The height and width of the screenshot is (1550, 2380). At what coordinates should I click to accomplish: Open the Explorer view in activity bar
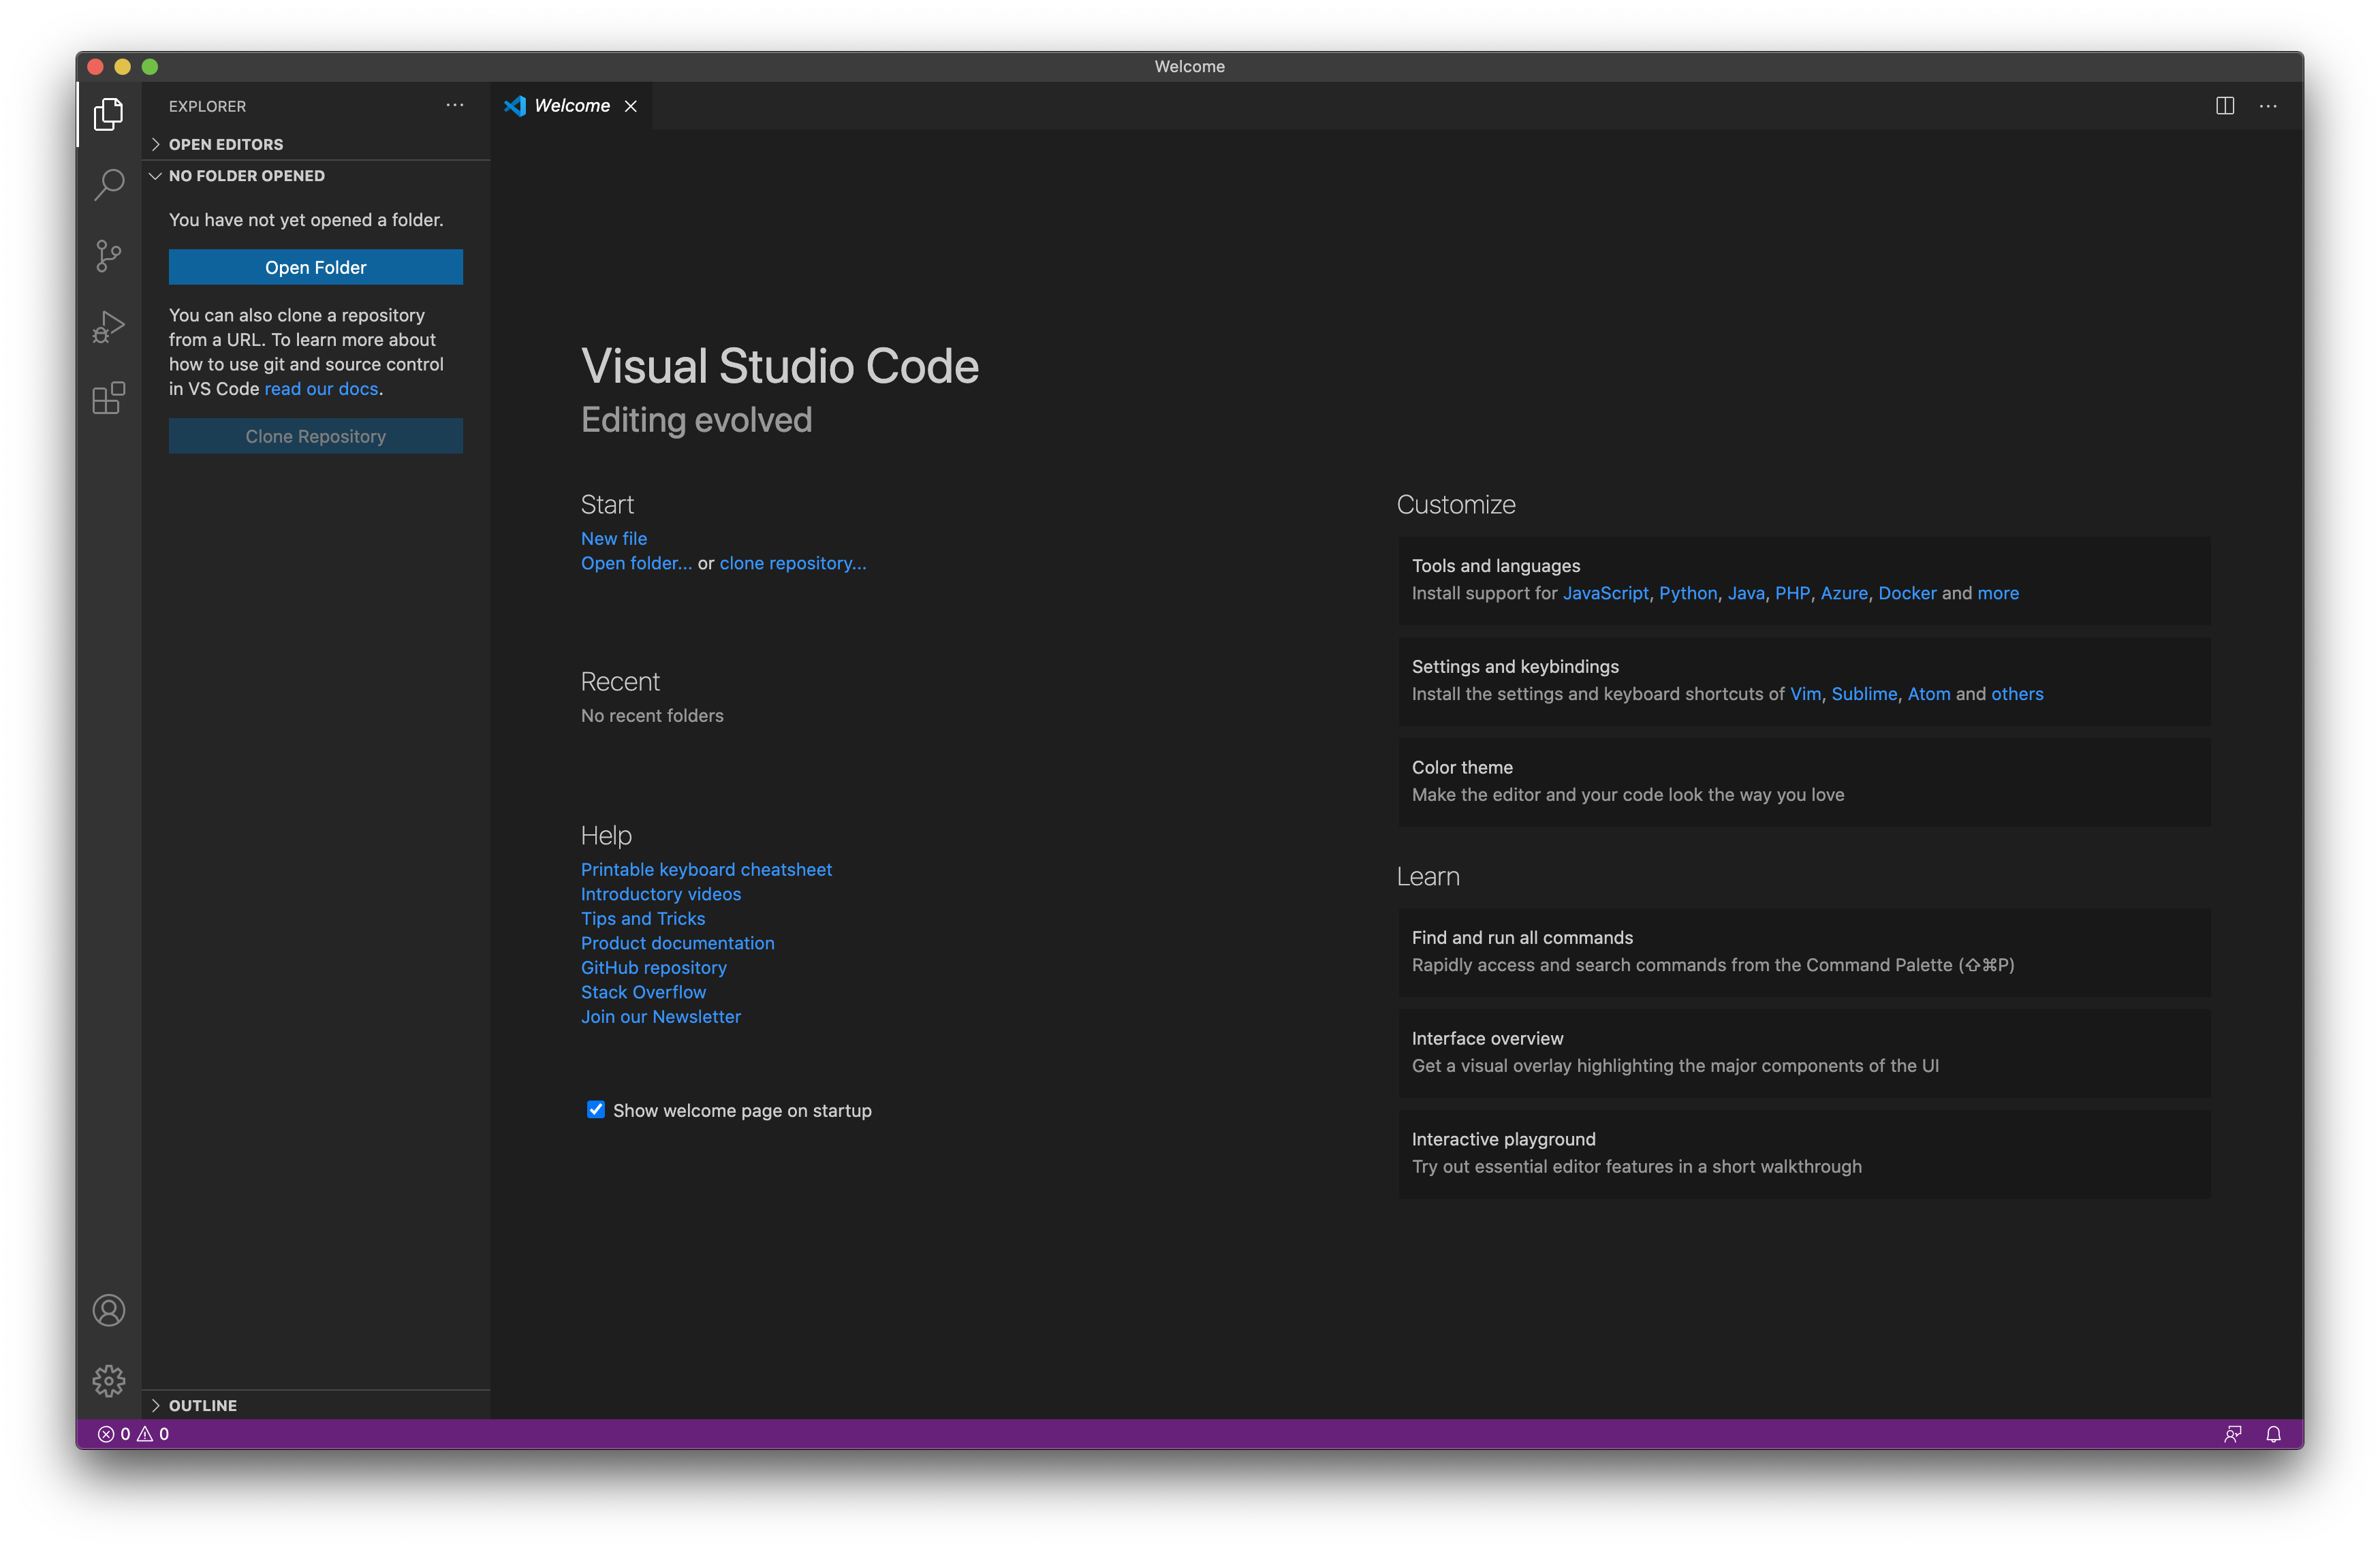click(108, 114)
